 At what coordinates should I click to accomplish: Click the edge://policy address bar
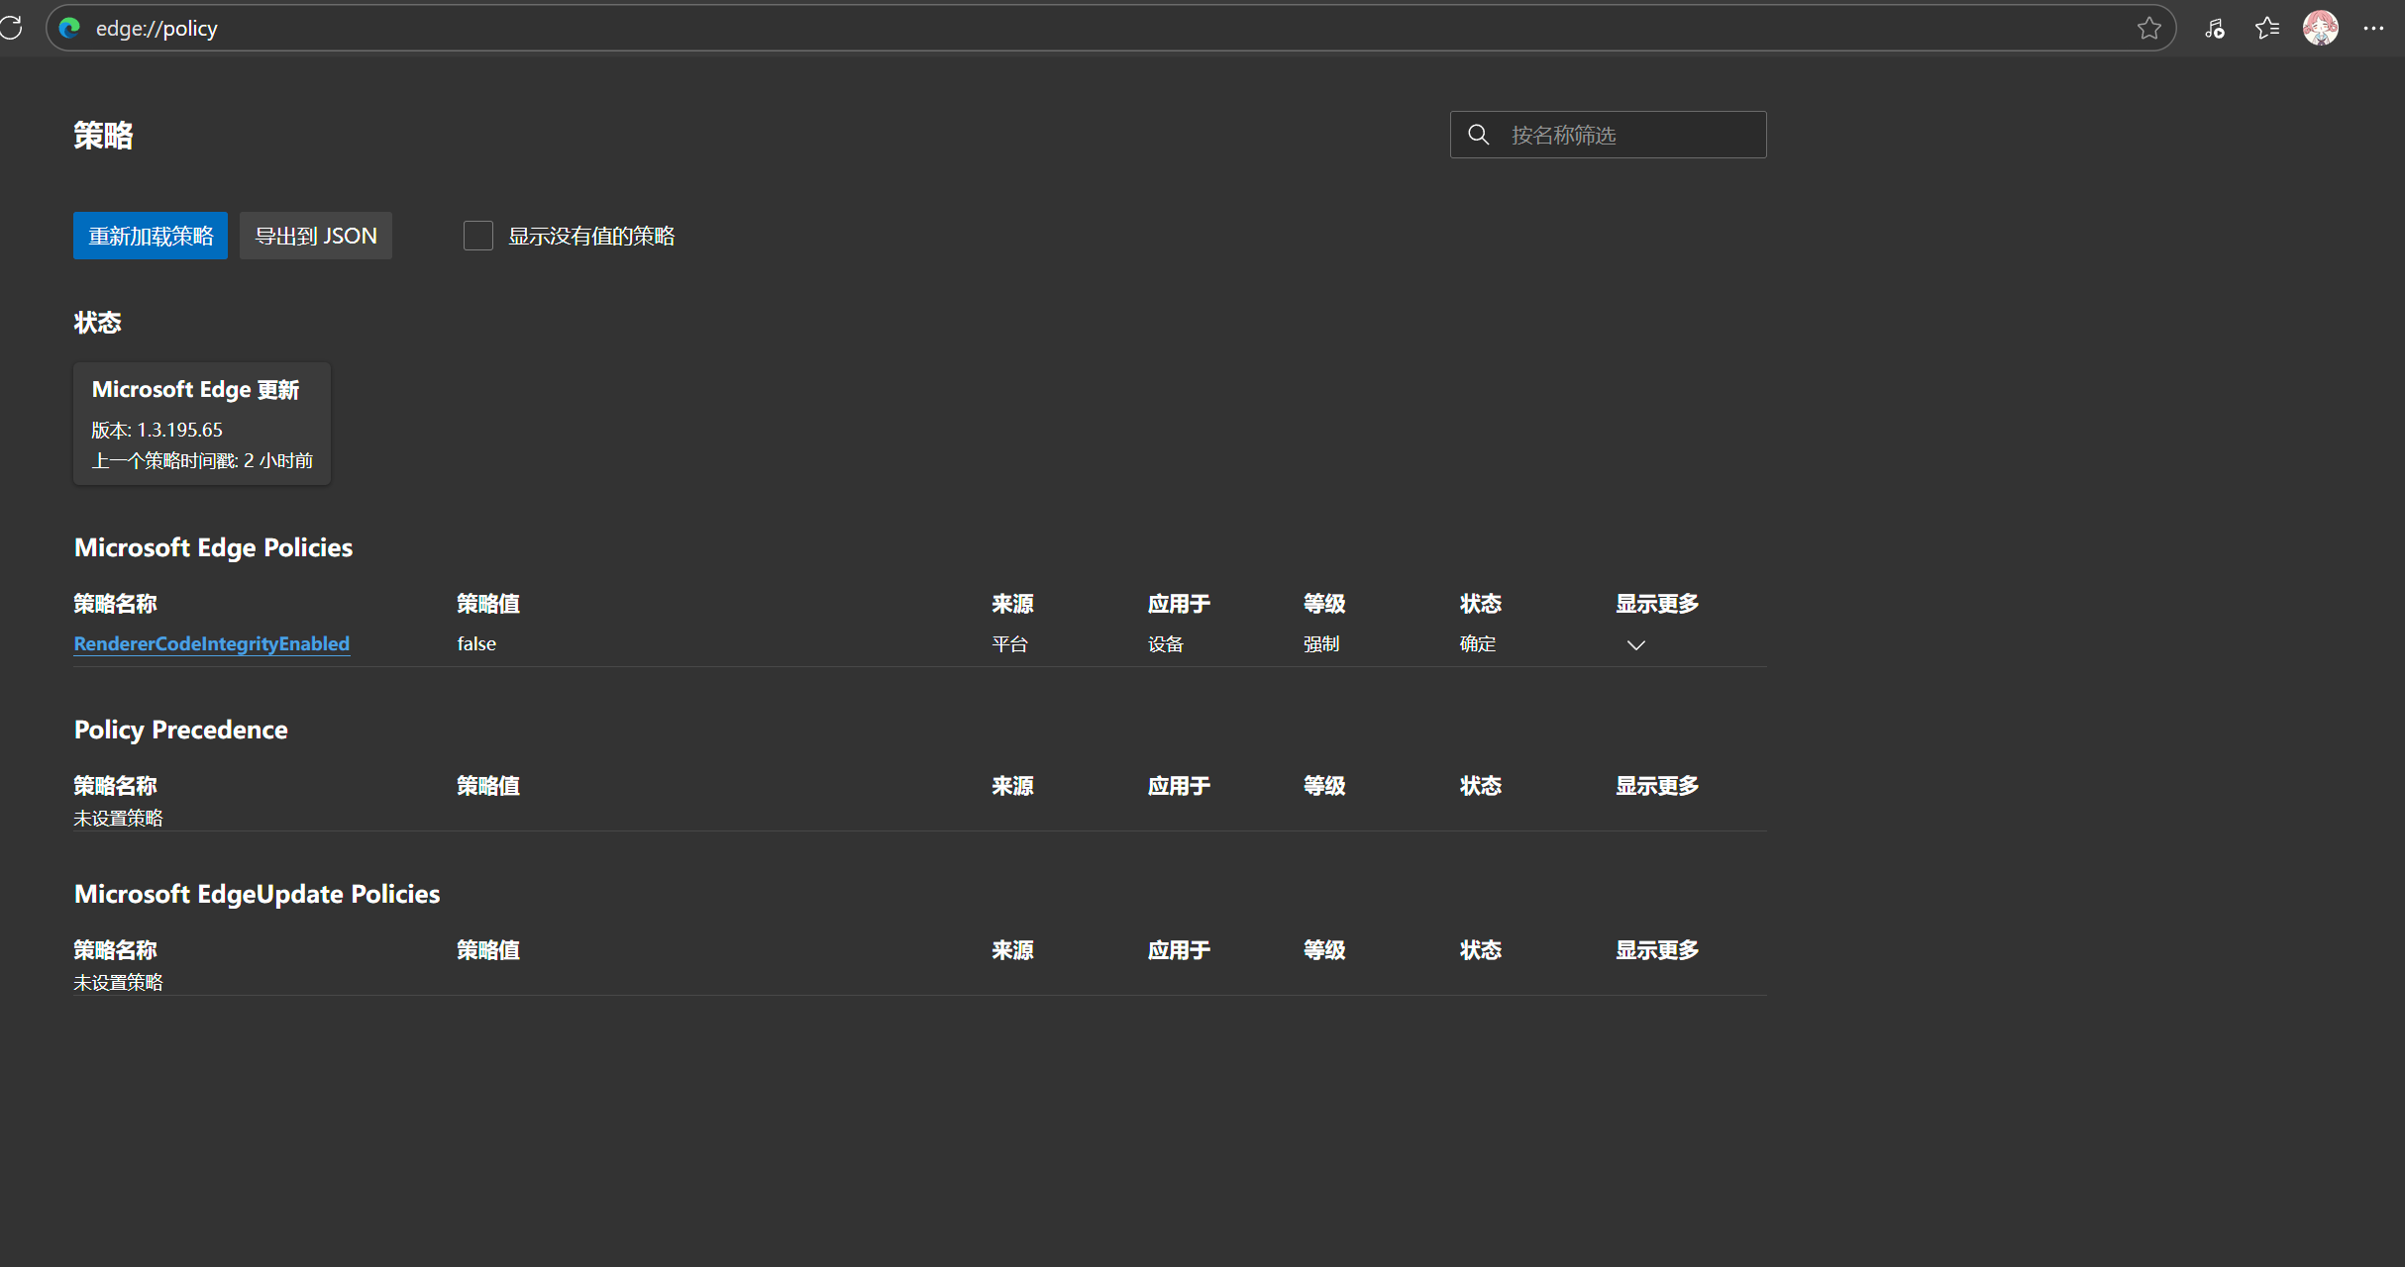(x=1110, y=28)
